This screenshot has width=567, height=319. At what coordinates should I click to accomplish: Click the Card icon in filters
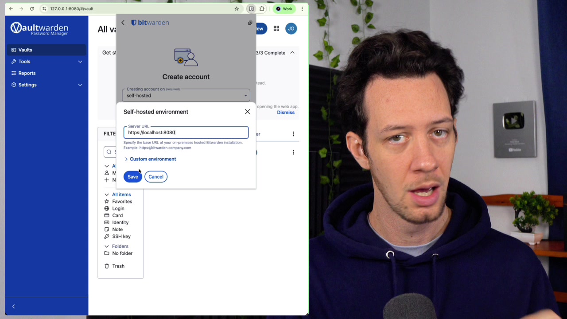(x=107, y=216)
